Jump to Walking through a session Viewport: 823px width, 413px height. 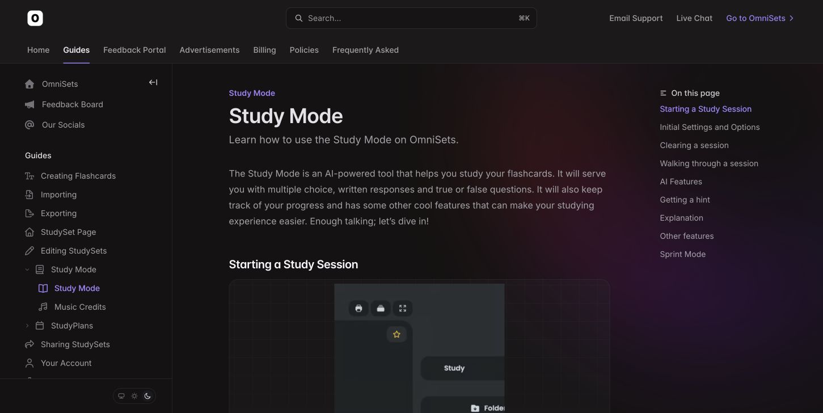(x=709, y=163)
